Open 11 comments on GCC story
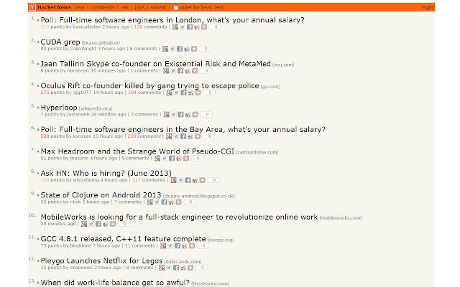 point(139,245)
